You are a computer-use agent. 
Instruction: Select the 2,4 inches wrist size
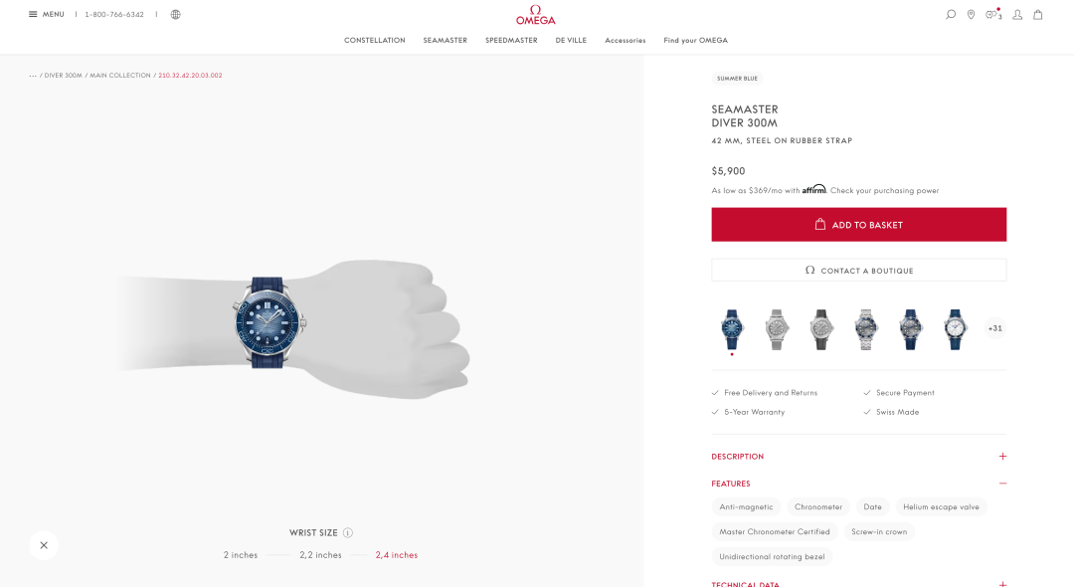point(397,555)
